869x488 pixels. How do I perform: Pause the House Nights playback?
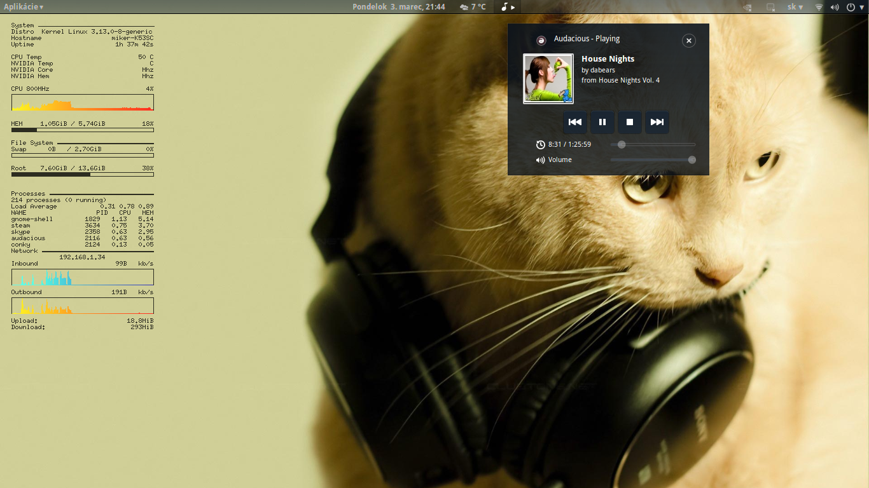coord(602,122)
